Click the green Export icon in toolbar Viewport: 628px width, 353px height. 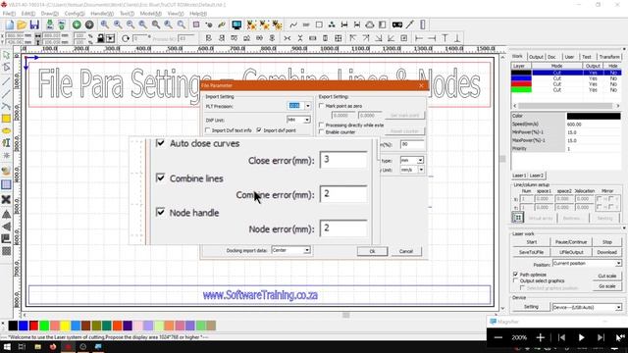pyautogui.click(x=62, y=25)
